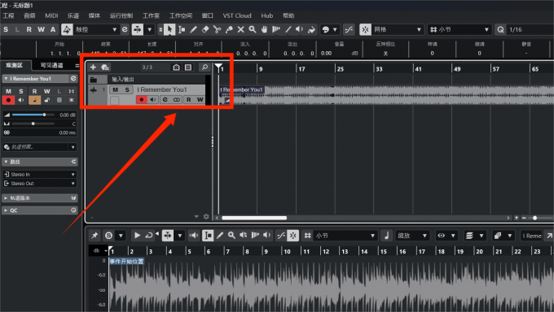Open lower editor 小节 grid dropdown
Image resolution: width=554 pixels, height=312 pixels.
pyautogui.click(x=345, y=236)
